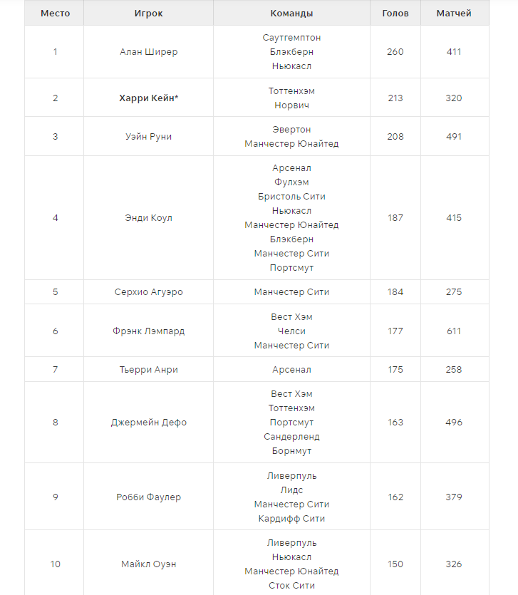
Task: Open the Сандерленд team link
Action: [291, 437]
